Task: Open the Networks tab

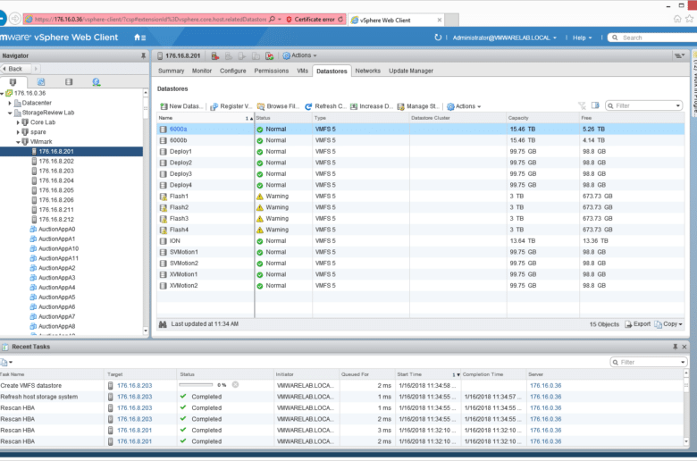Action: coord(367,71)
